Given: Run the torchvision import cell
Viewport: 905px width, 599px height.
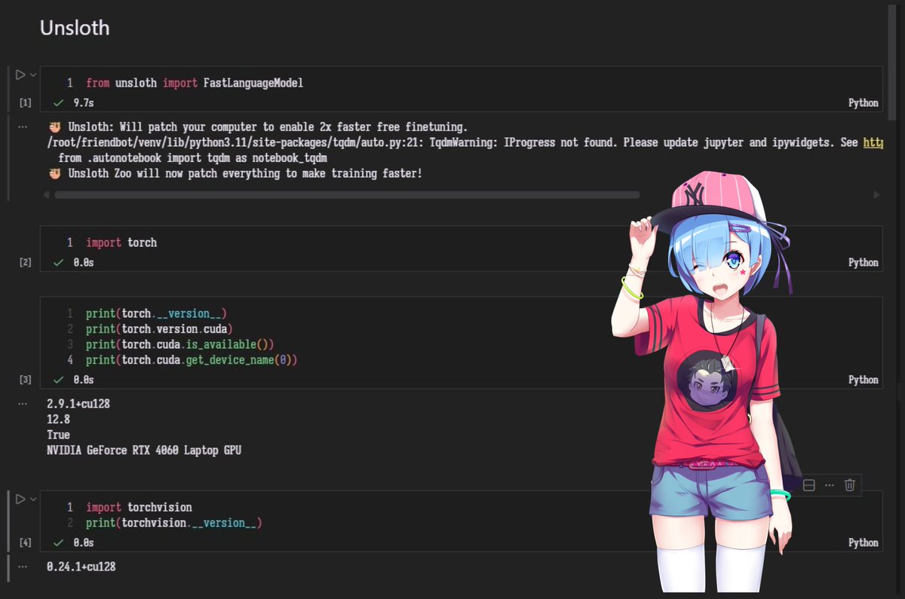Looking at the screenshot, I should coord(20,499).
